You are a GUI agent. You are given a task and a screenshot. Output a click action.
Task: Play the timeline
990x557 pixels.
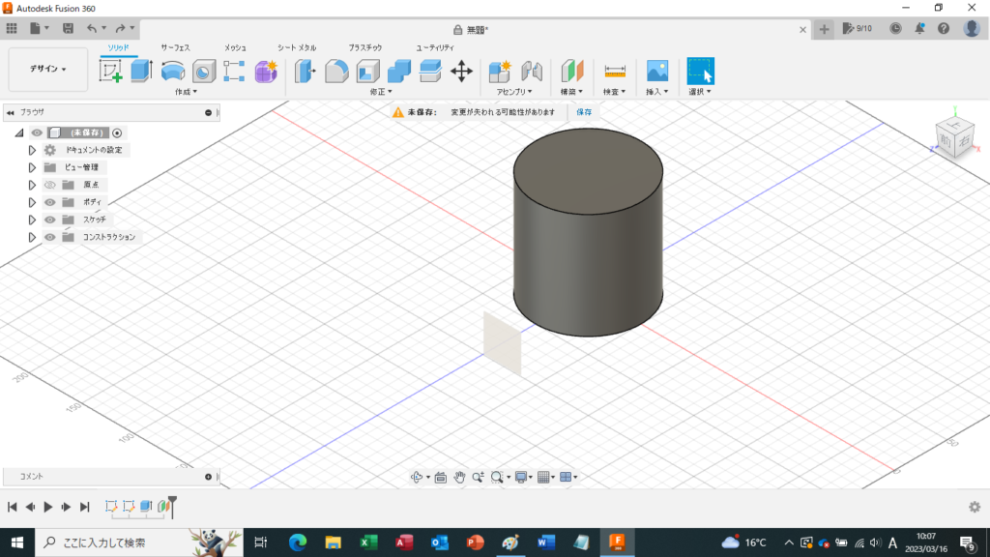[x=48, y=507]
